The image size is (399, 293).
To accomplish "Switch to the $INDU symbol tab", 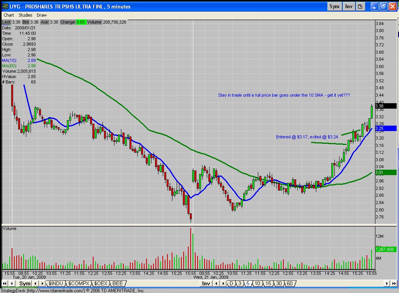I will coord(56,283).
